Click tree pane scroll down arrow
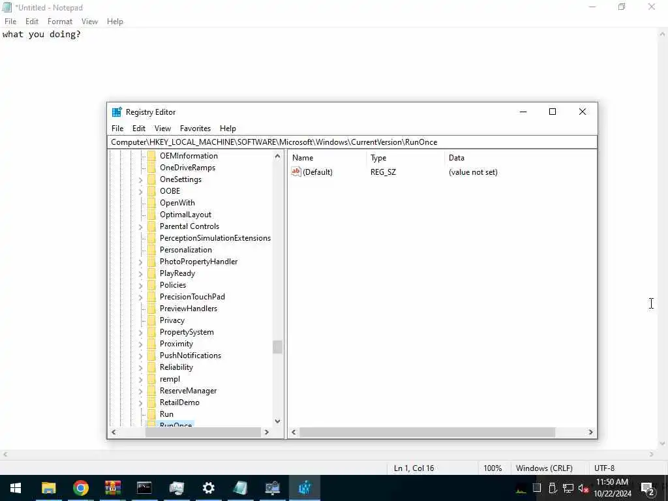 277,421
